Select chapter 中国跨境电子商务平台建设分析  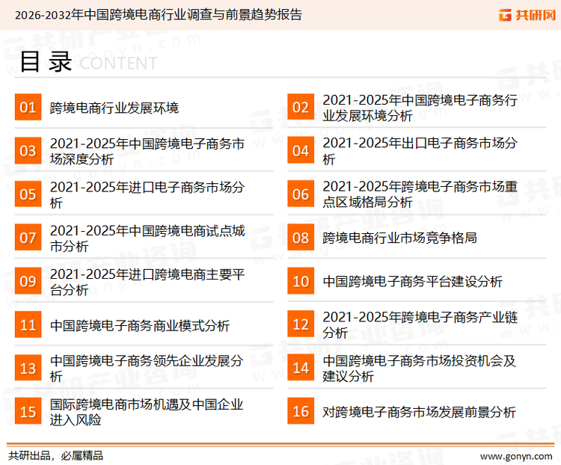[x=412, y=282]
